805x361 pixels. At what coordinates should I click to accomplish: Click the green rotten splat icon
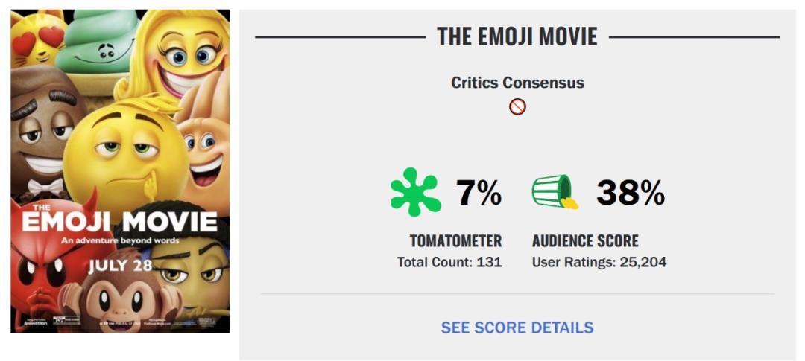point(415,192)
